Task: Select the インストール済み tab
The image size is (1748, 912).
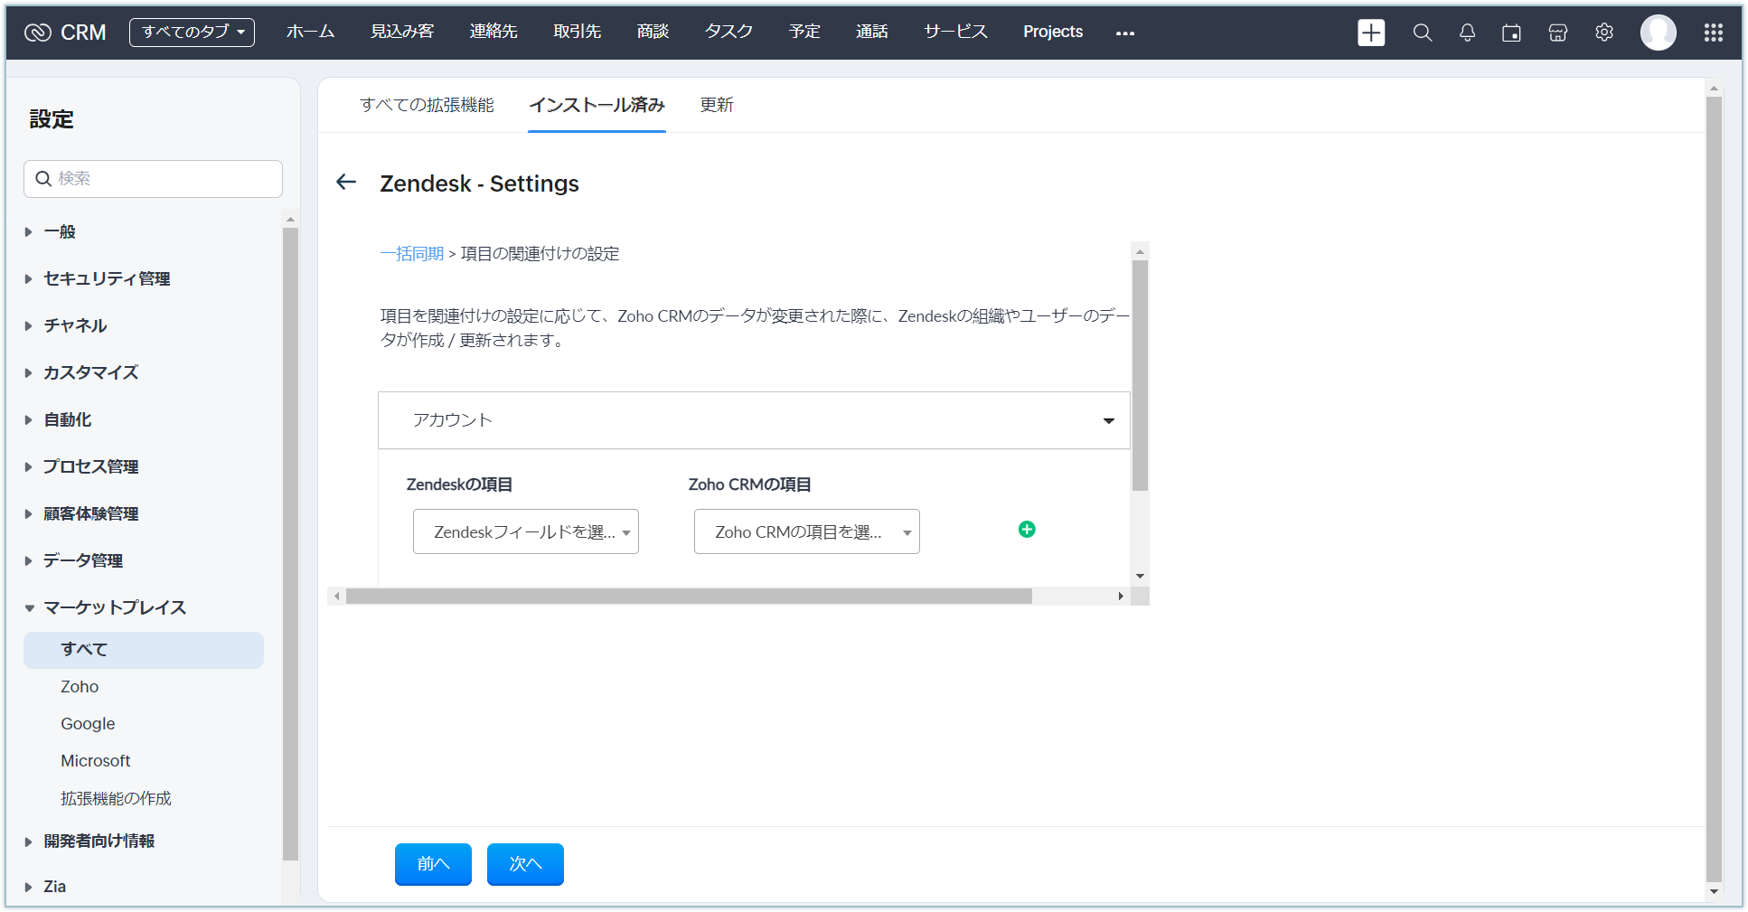Action: (597, 105)
